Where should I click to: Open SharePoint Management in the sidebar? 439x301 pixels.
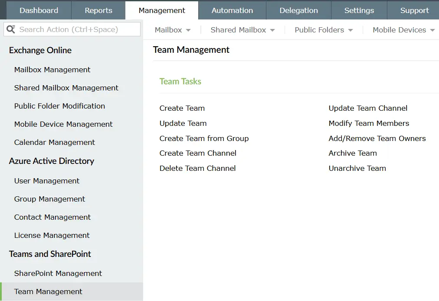pyautogui.click(x=58, y=273)
